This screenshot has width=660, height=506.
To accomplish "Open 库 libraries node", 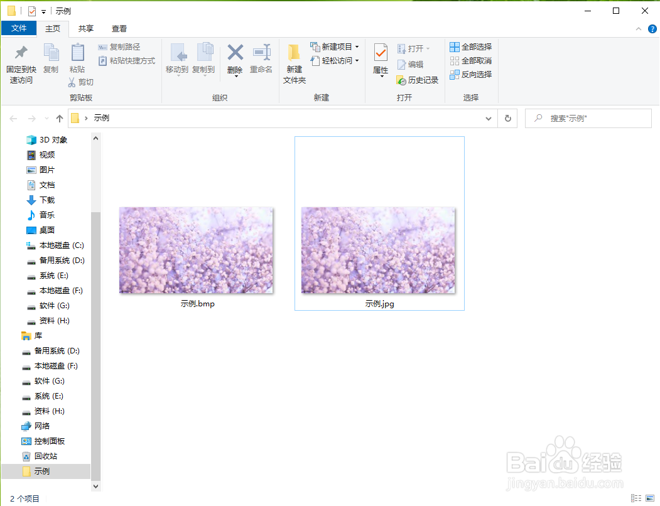I will [32, 336].
